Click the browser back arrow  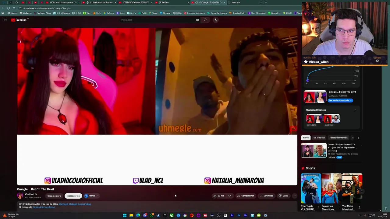click(x=3, y=8)
